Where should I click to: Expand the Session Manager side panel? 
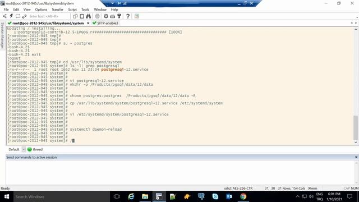coord(2,35)
